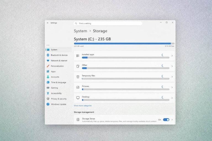The image size is (212, 141).
Task: Open the Desktop storage category
Action: [124, 98]
